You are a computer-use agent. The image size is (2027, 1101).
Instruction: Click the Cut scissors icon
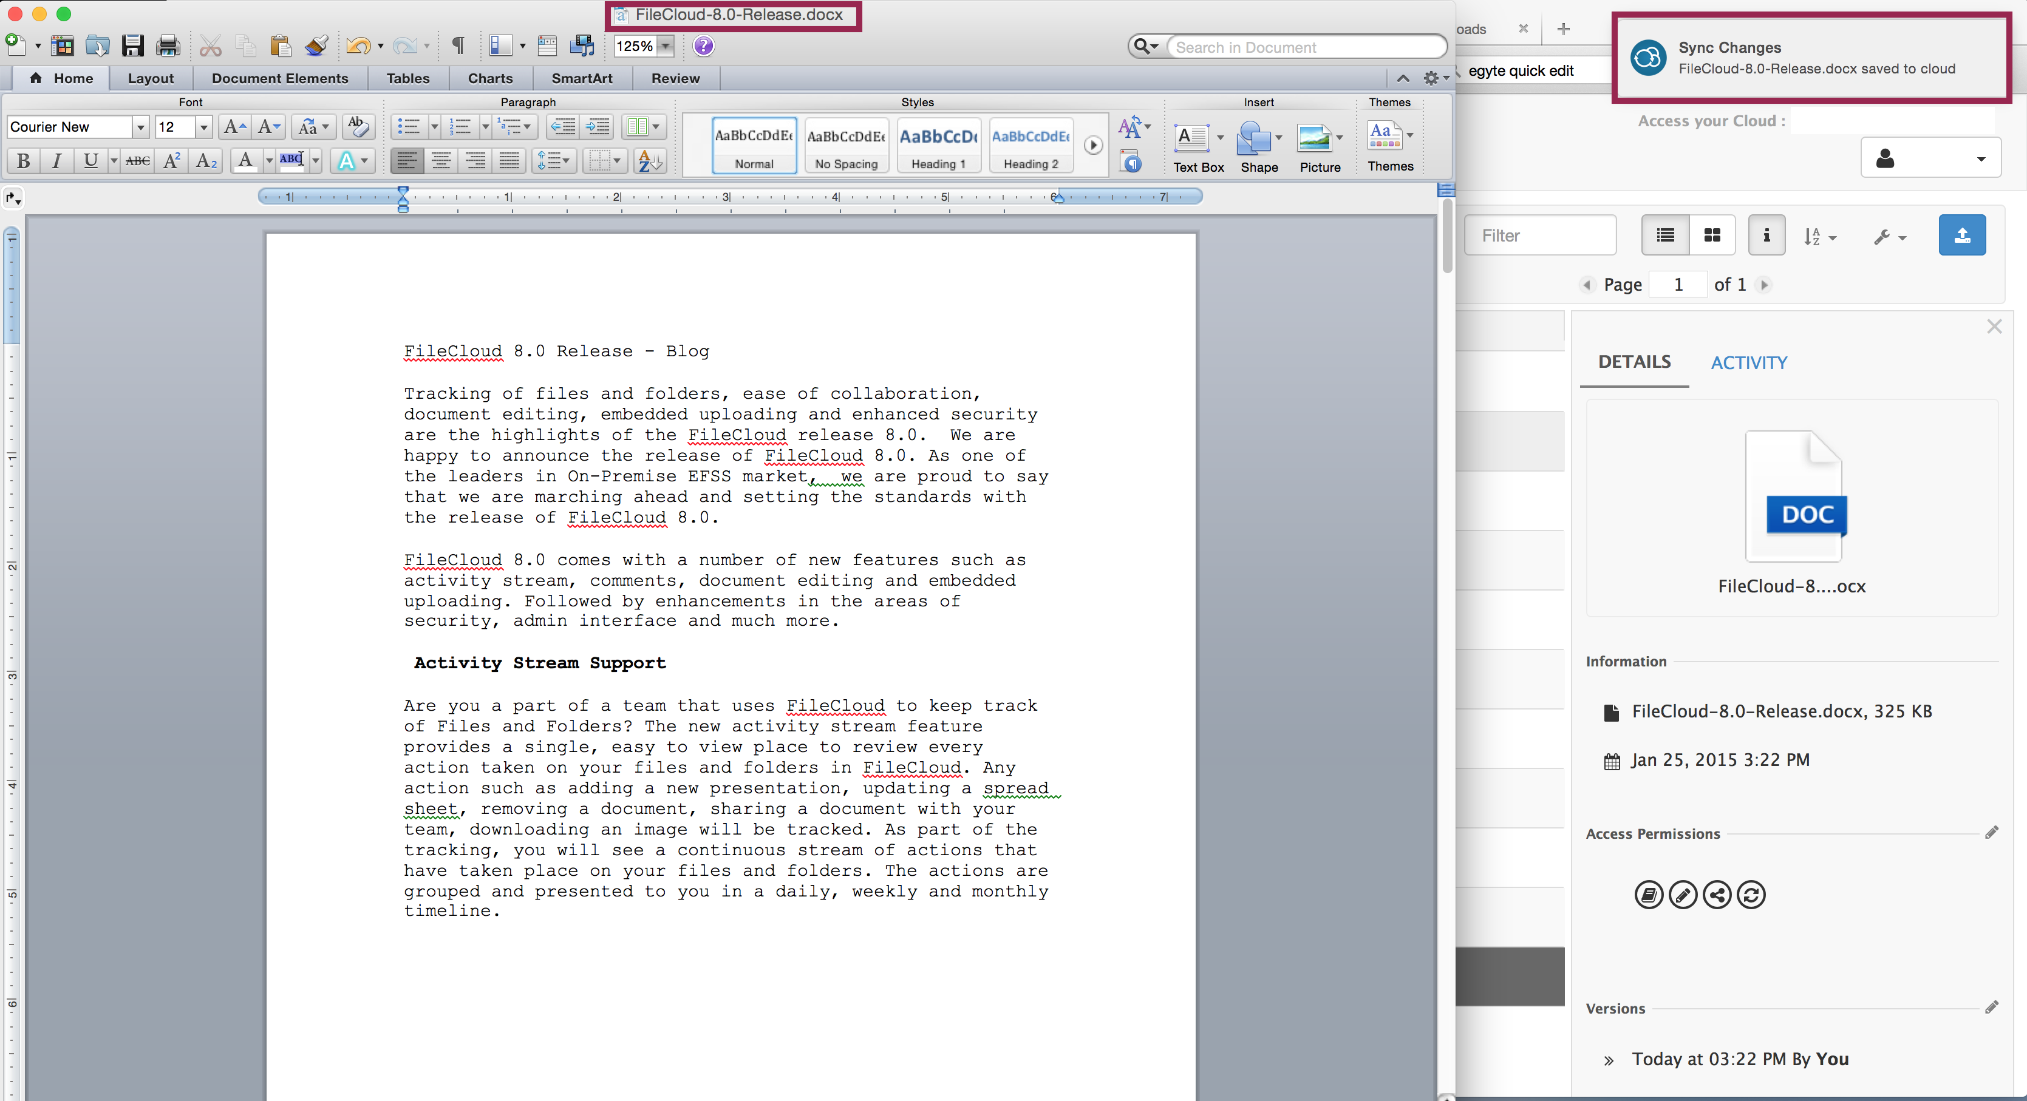tap(210, 46)
